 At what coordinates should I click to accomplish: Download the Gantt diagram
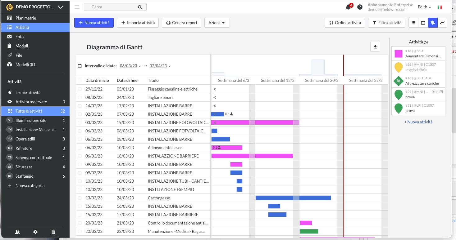point(375,47)
